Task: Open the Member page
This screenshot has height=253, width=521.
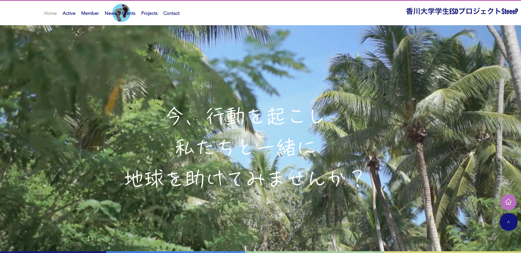Action: tap(90, 13)
